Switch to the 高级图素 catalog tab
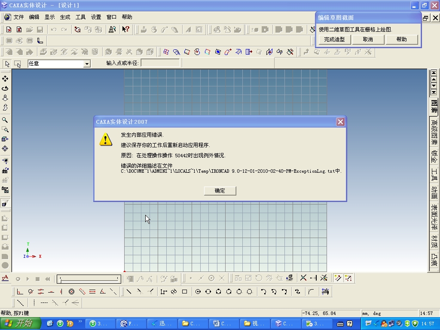Screen dimensions: 440x330 pos(434,132)
